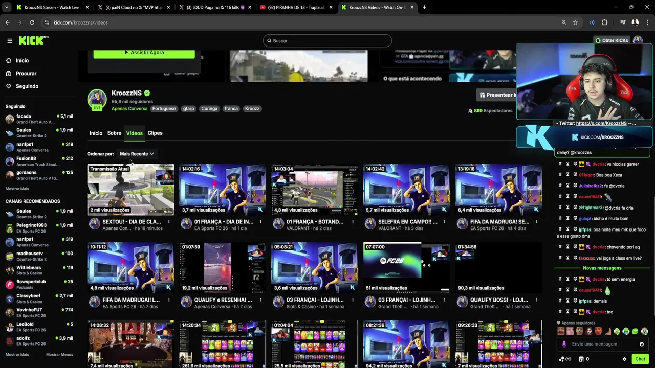Open the emoji picker in chat input
Viewport: 655px width, 368px height.
coord(642,344)
